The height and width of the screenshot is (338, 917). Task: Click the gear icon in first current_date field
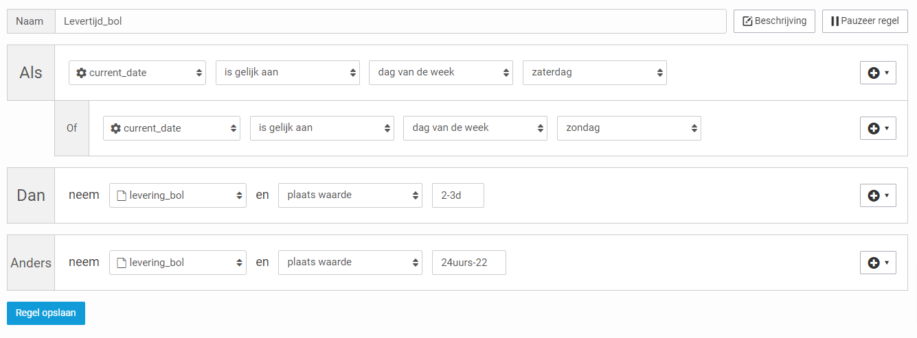81,73
